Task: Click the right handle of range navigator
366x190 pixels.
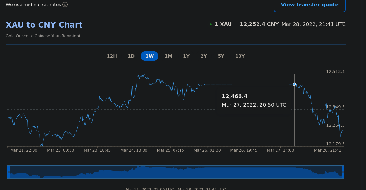Action: 343,172
